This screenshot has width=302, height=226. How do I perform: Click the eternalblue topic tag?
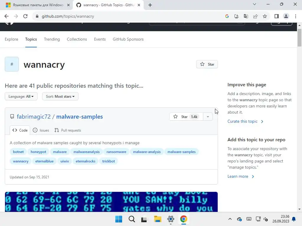[45, 161]
